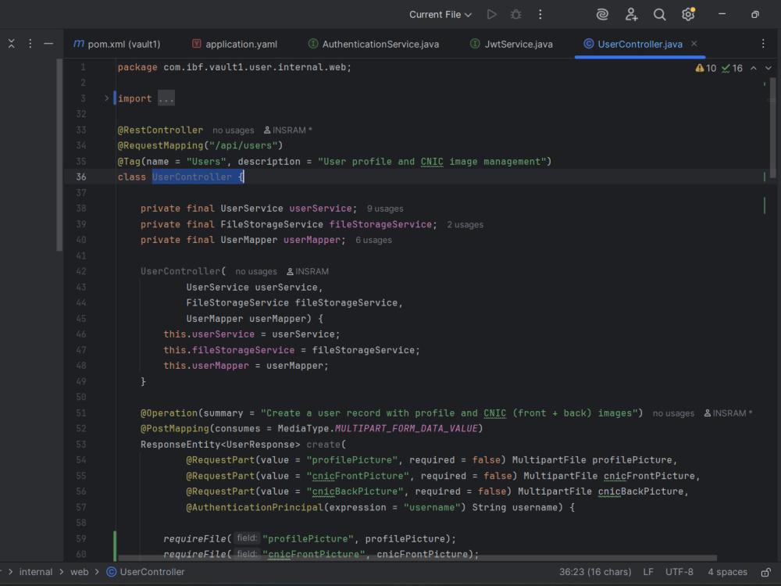Click the 'no usages' hint beside @Operation
Viewport: 781px width, 586px height.
coord(673,413)
